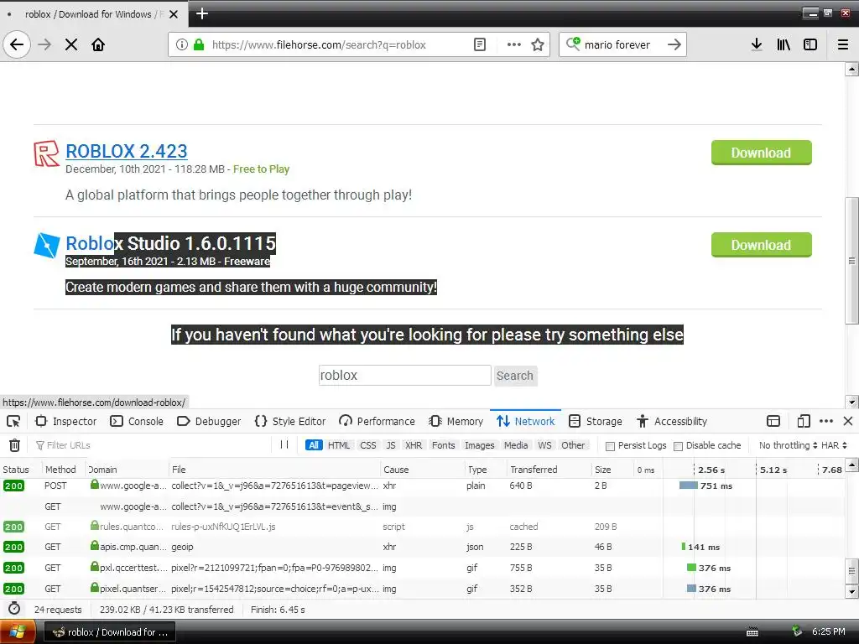Screen dimensions: 859x644
Task: Show site information for filehorse.com
Action: (x=182, y=44)
